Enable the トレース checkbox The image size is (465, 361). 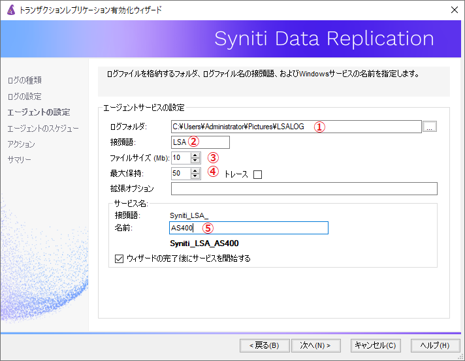point(257,174)
